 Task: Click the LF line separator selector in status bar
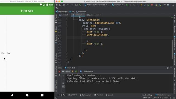[150, 98]
